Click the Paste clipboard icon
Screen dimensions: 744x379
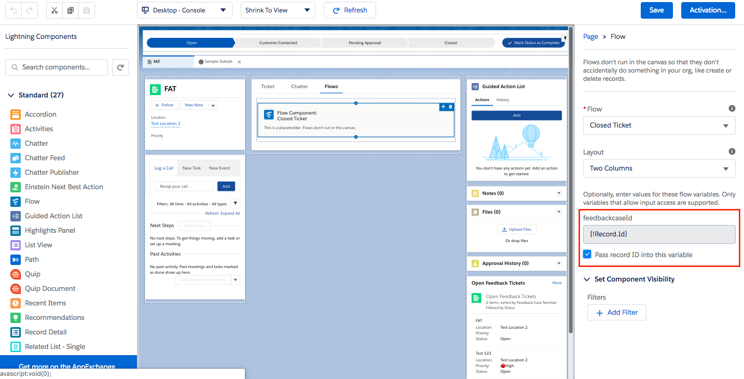(x=87, y=10)
